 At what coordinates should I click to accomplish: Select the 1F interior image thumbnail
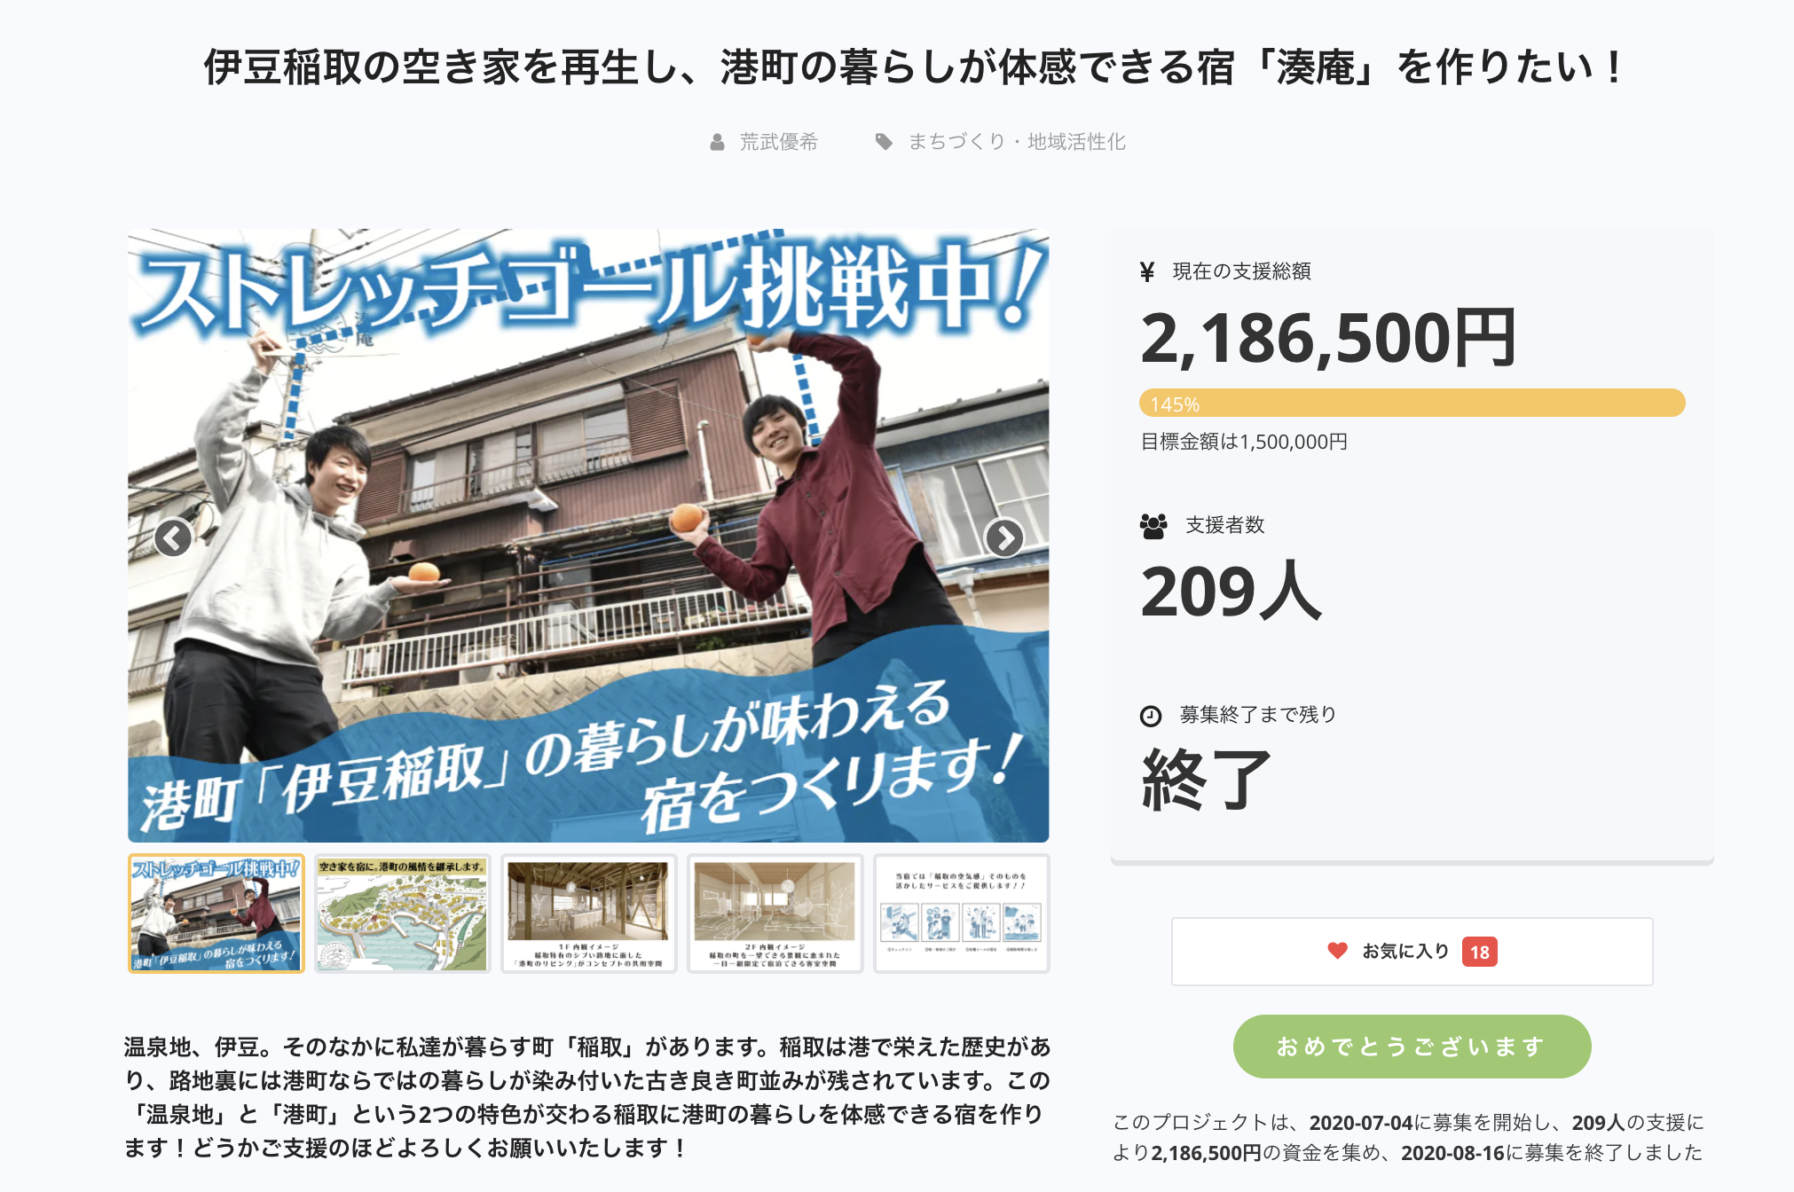pyautogui.click(x=588, y=914)
